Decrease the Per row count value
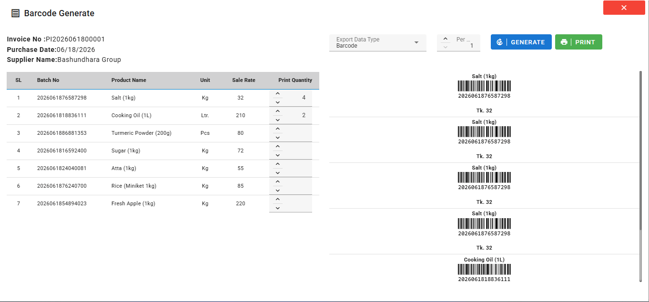This screenshot has height=302, width=649. click(445, 46)
